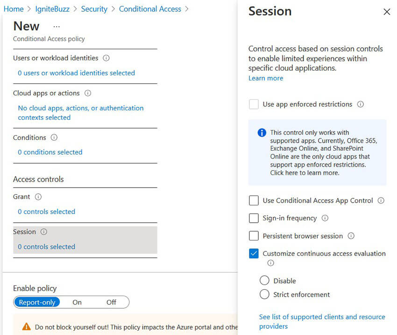This screenshot has width=397, height=335.
Task: Click the info icon next to Cloud apps or actions
Action: click(89, 93)
